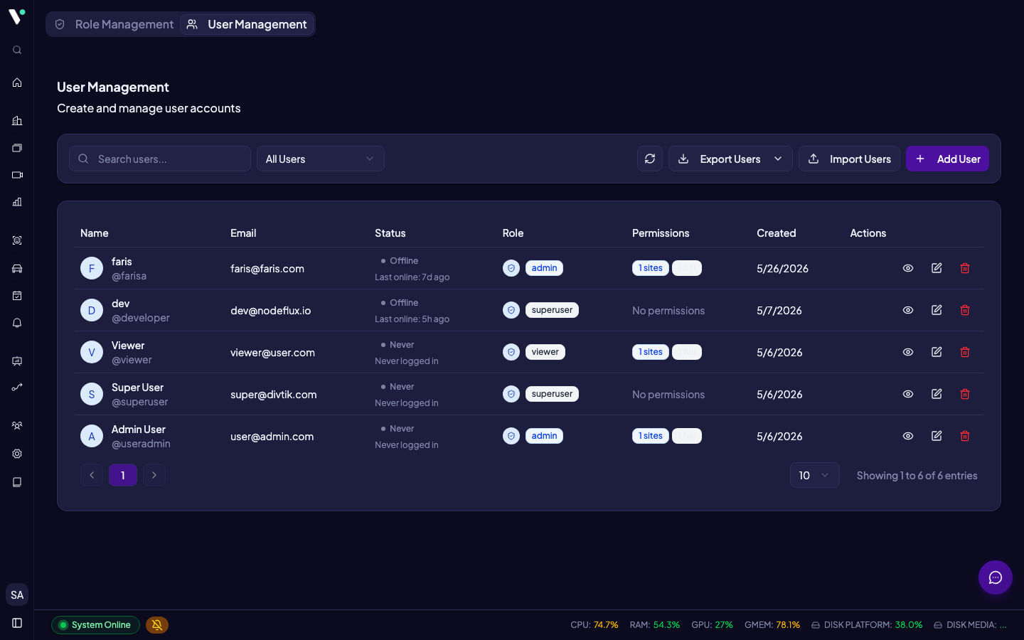View details of Super User

click(x=908, y=394)
